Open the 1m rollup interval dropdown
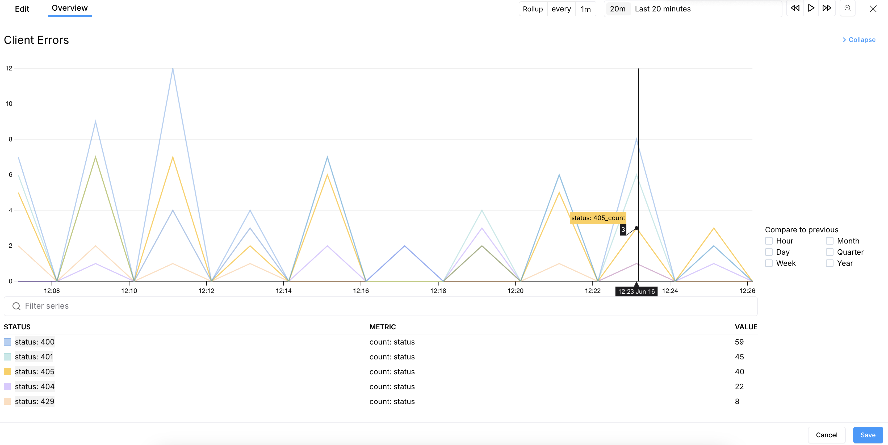Image resolution: width=888 pixels, height=445 pixels. coord(585,9)
